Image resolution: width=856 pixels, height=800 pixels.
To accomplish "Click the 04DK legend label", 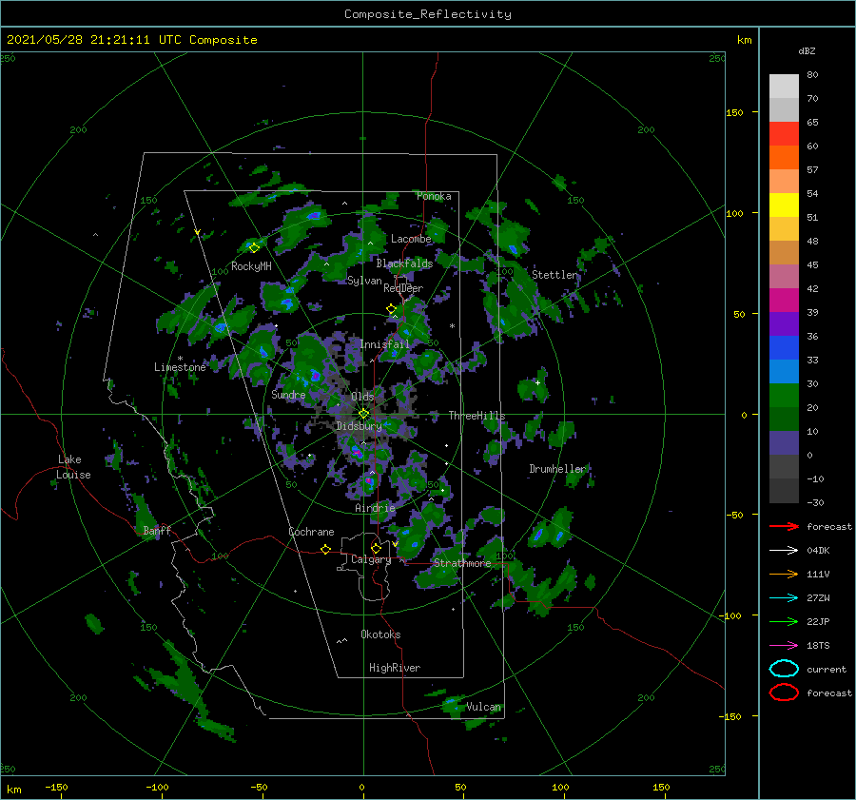I will [x=818, y=551].
